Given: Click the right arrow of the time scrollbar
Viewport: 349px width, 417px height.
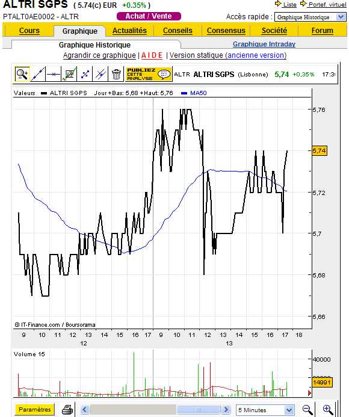Looking at the screenshot, I should pos(226,410).
